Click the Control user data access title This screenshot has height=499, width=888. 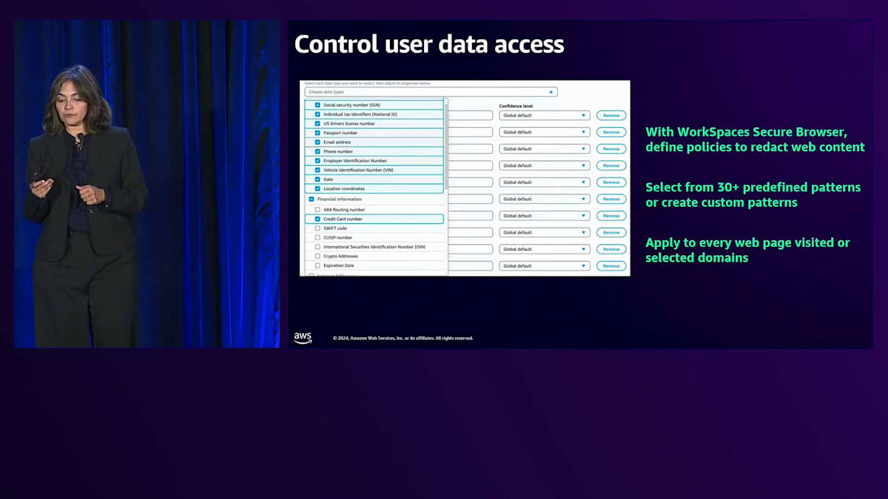tap(429, 44)
